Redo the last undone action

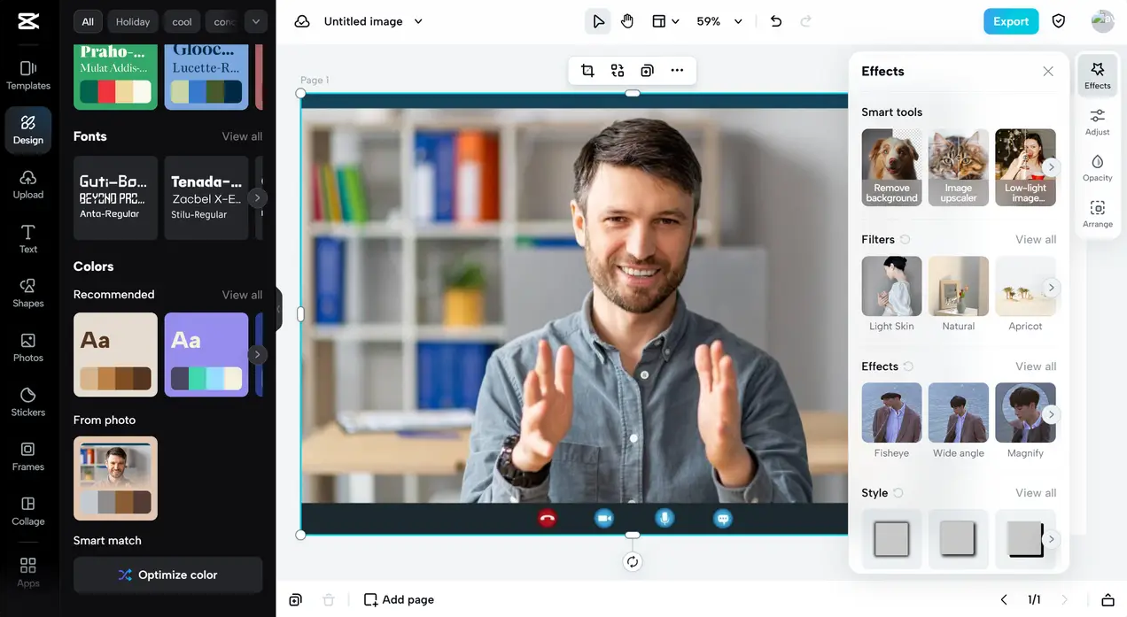point(805,21)
